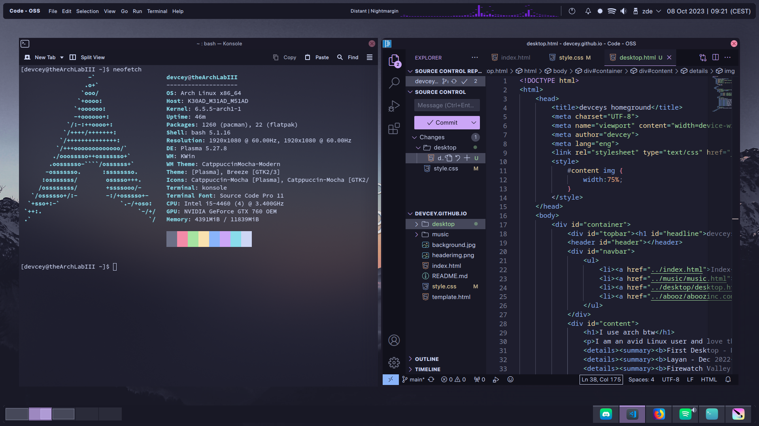Open the Run menu
The width and height of the screenshot is (759, 426).
(x=137, y=11)
